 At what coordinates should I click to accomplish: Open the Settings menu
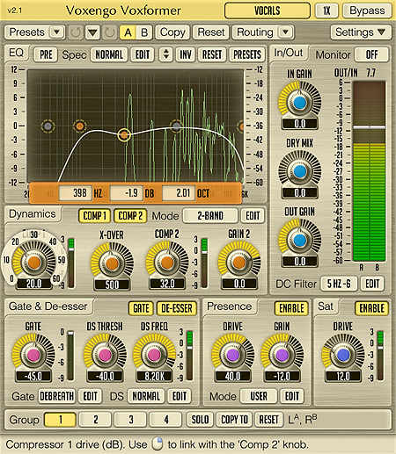(x=361, y=32)
